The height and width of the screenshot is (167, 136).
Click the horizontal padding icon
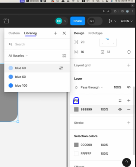coord(76,52)
